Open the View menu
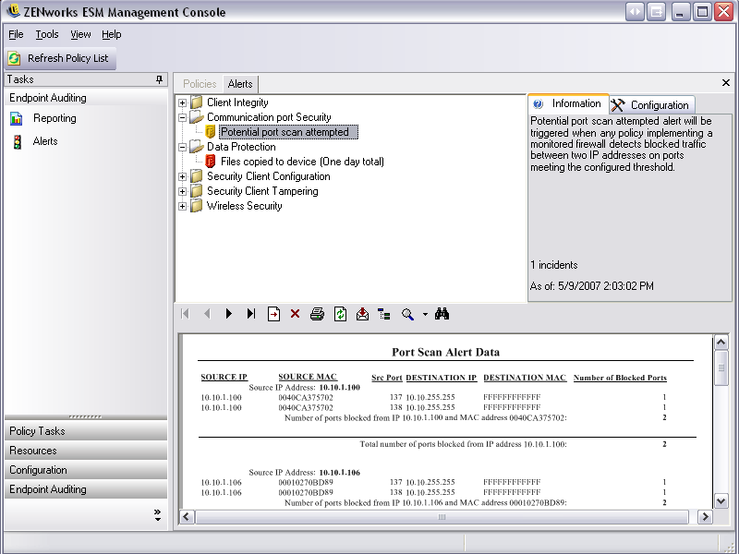739x554 pixels. (x=80, y=34)
